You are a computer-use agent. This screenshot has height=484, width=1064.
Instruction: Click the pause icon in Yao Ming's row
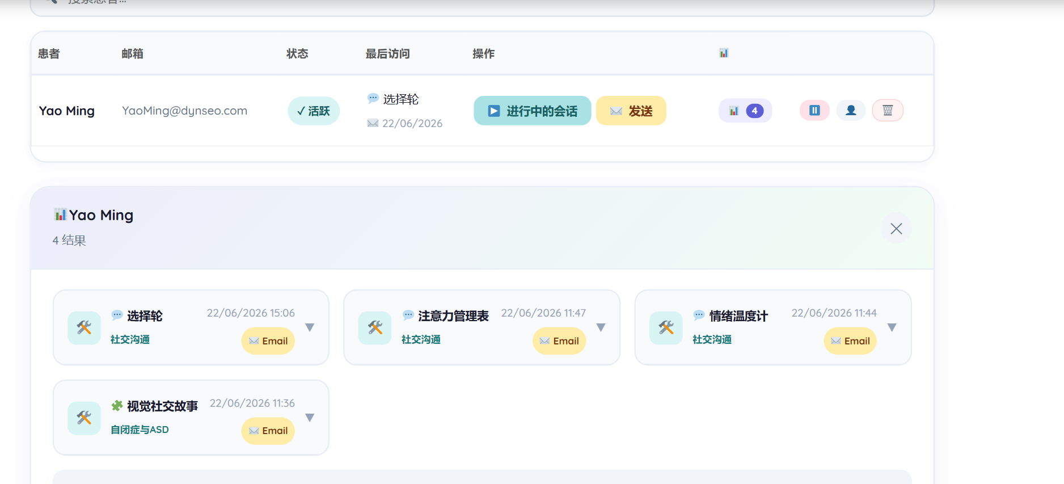tap(814, 111)
